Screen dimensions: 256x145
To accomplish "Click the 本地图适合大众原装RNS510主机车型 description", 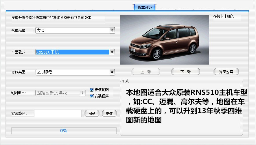I will [x=187, y=106].
